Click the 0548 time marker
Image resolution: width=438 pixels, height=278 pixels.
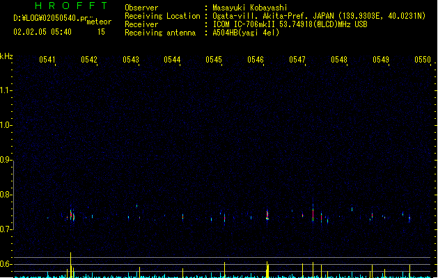pos(339,60)
